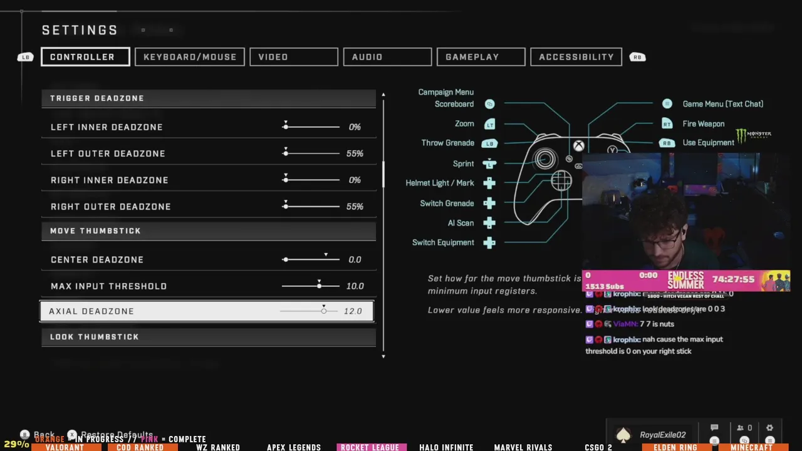Adjust the Left Outer Deadzone slider

coord(311,153)
